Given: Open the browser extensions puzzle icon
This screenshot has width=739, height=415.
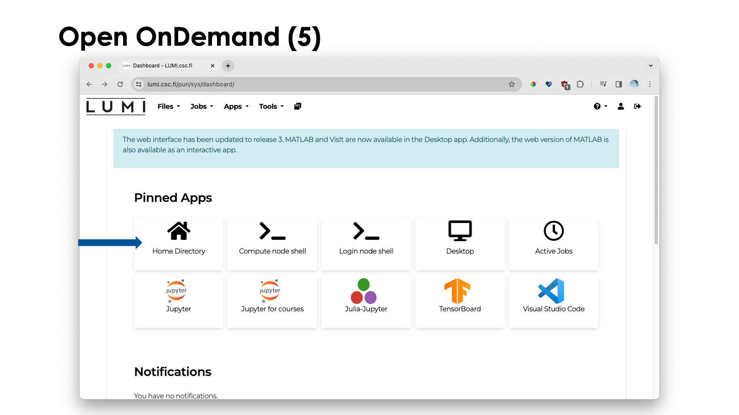Looking at the screenshot, I should pyautogui.click(x=580, y=84).
